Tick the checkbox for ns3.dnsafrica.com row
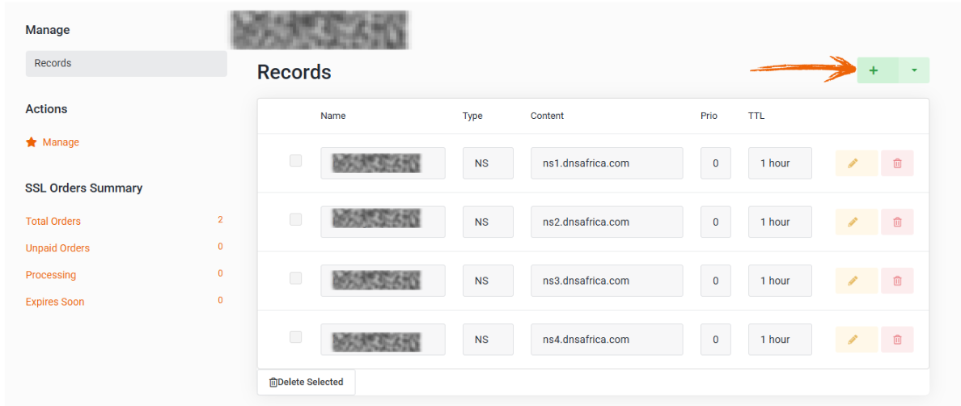Image resolution: width=961 pixels, height=406 pixels. pyautogui.click(x=295, y=278)
